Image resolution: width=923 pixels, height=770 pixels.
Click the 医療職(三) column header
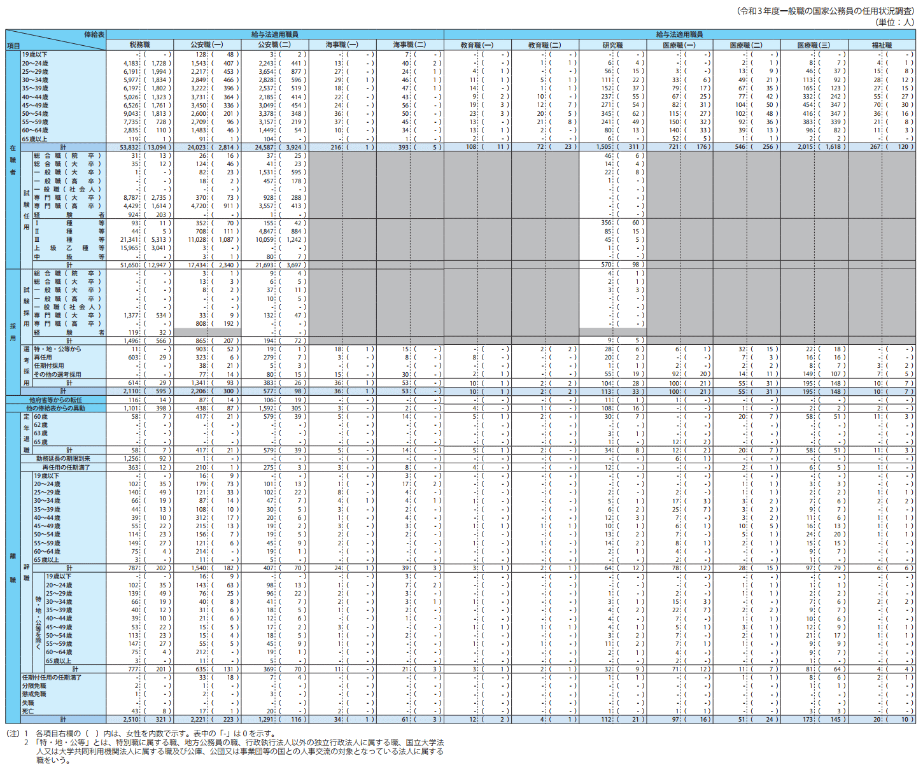coord(814,45)
